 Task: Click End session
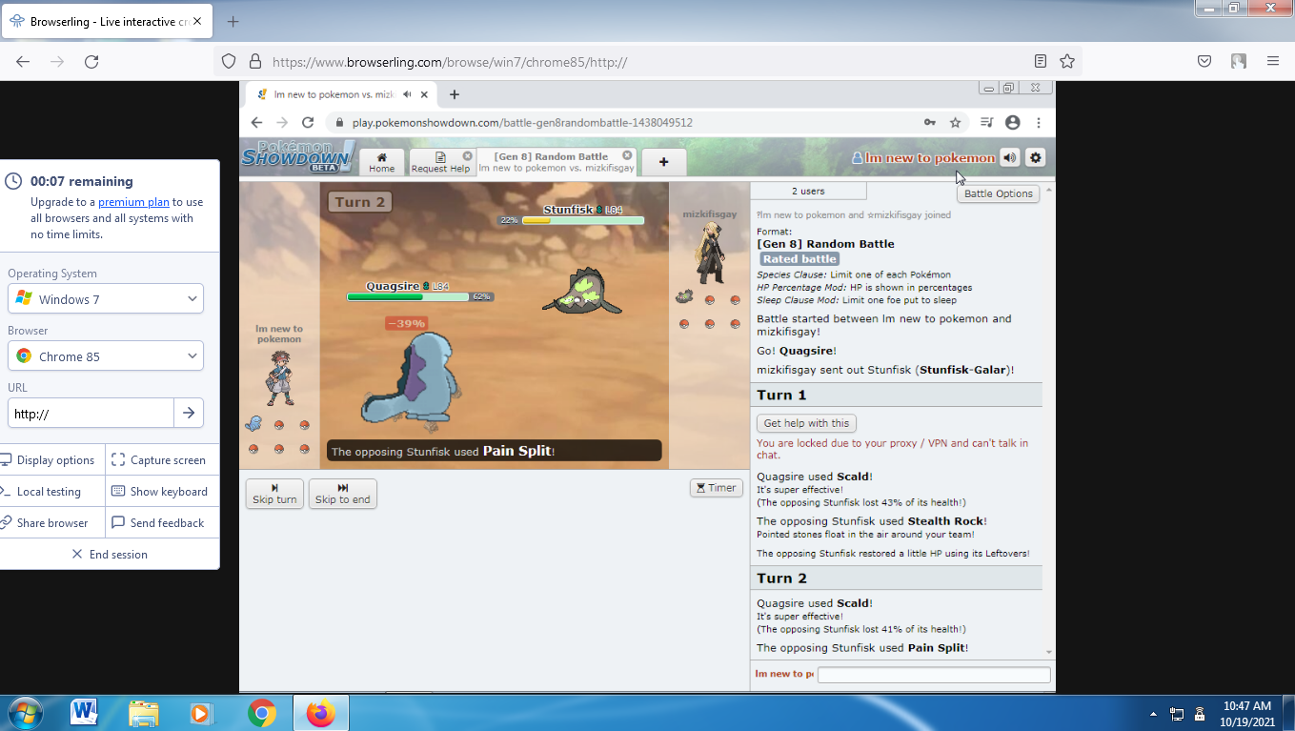(110, 555)
